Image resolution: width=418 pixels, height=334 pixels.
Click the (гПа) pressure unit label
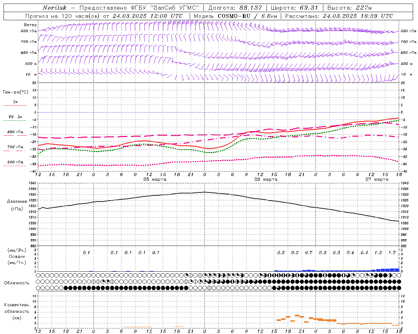click(17, 209)
